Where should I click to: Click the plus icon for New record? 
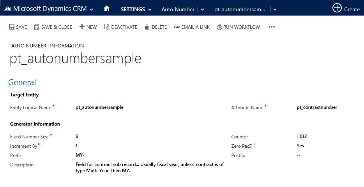82,27
